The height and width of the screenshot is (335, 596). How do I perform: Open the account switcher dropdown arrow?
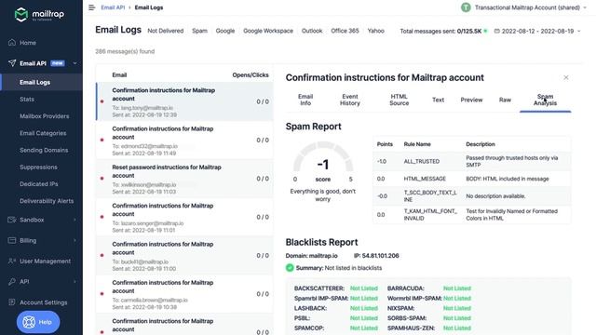(x=585, y=7)
